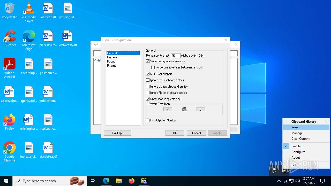Open Task View on the taskbar

[x=93, y=181]
